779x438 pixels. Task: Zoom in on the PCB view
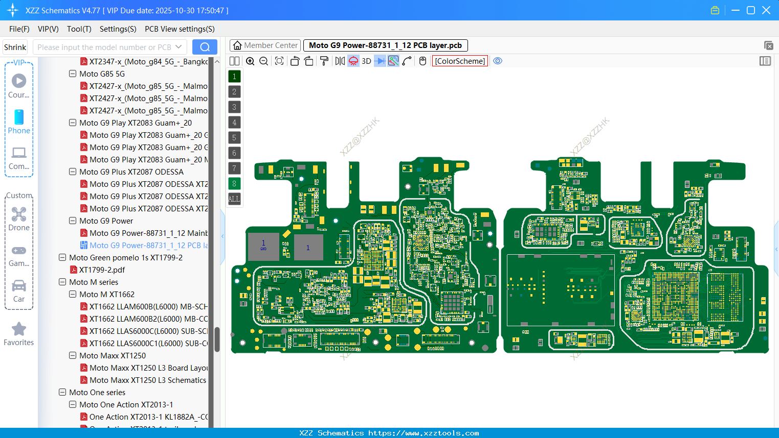(x=250, y=61)
